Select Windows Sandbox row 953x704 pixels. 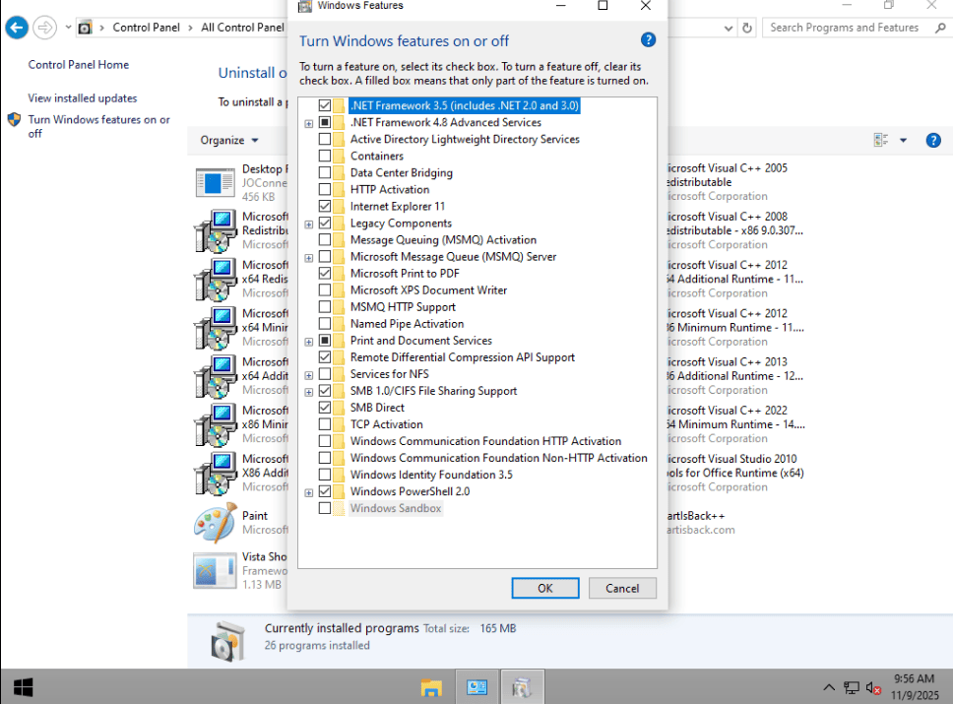coord(396,508)
